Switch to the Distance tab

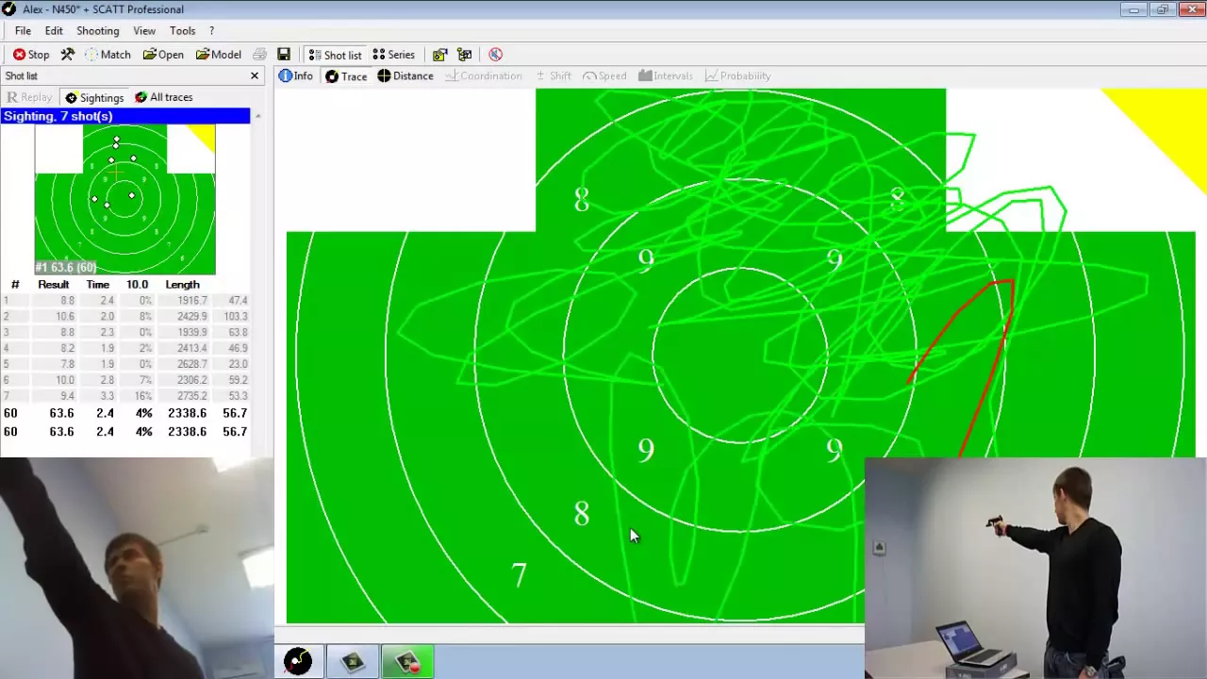[405, 76]
